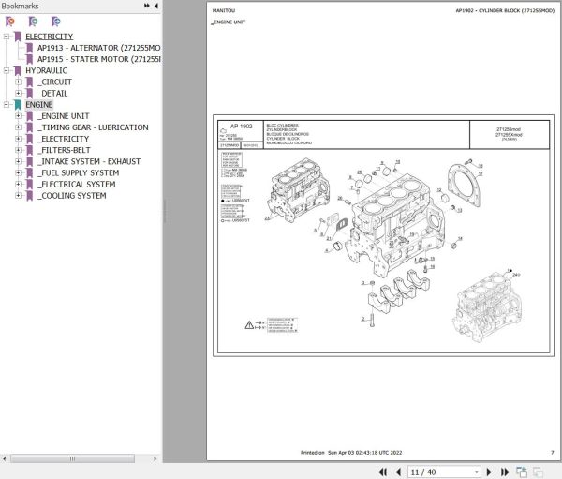Click the warning triangle symbol in diagram
Screen dimensions: 562x479
[x=249, y=325]
